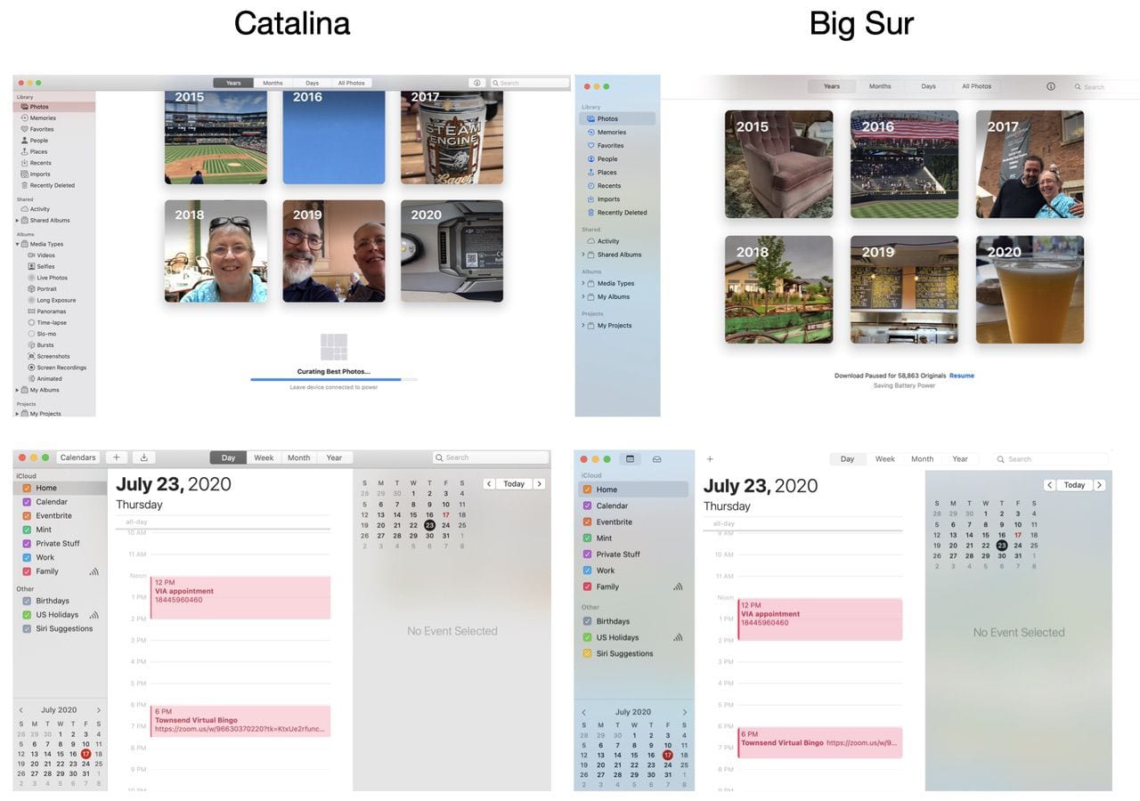1140x801 pixels.
Task: Open Screen Recordings in Catalina Photos sidebar
Action: (61, 368)
